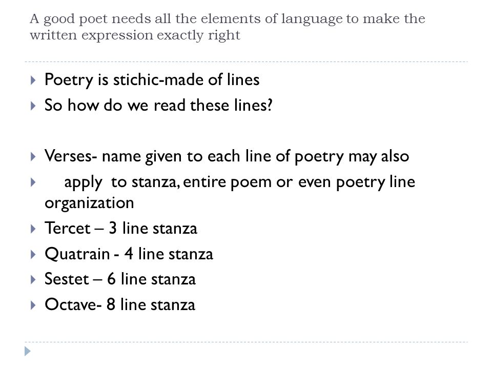
Task: Click the bullet arrow next to Tercet
Action: pos(33,229)
